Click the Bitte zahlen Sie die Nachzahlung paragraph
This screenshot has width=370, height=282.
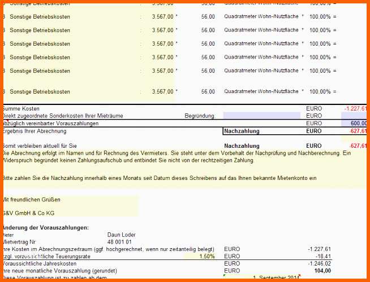[160, 178]
